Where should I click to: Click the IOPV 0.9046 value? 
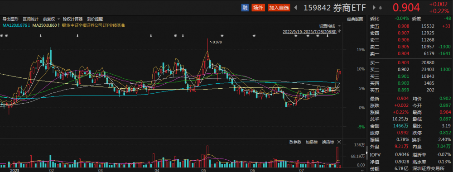click(402, 155)
